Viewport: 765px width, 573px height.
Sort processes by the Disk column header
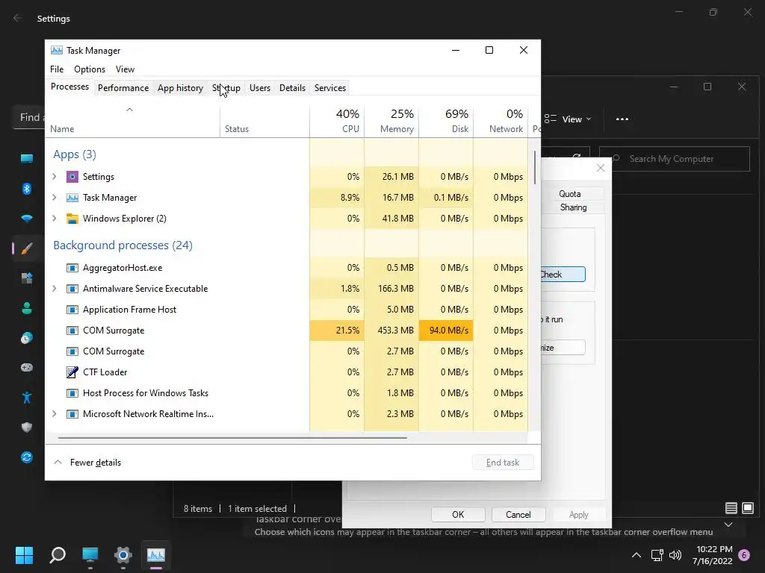(447, 122)
